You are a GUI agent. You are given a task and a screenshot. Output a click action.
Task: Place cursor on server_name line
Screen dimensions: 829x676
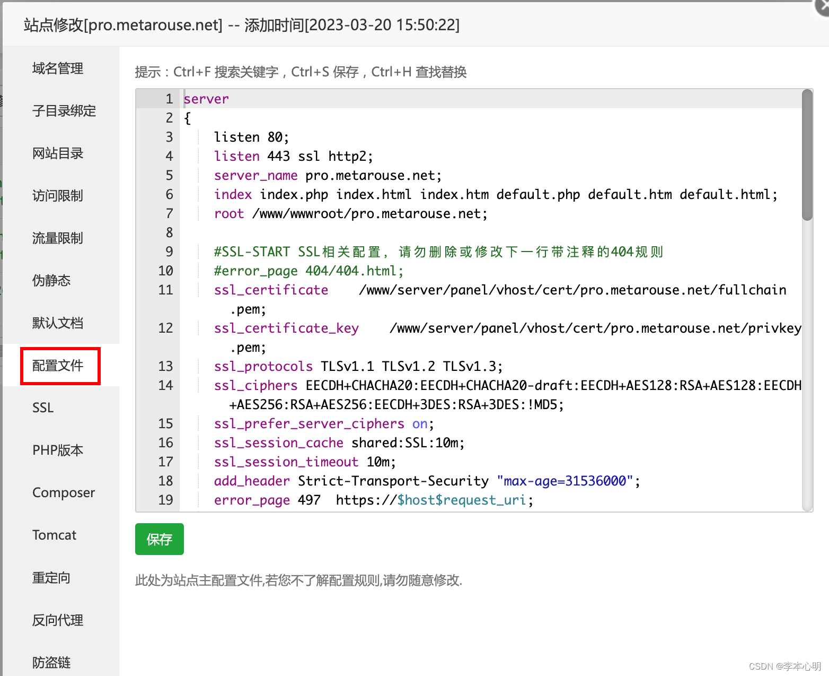[x=328, y=176]
